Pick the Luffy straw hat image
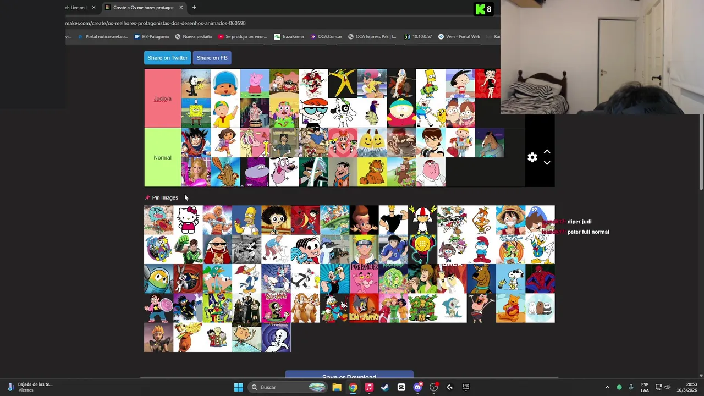 click(x=510, y=220)
